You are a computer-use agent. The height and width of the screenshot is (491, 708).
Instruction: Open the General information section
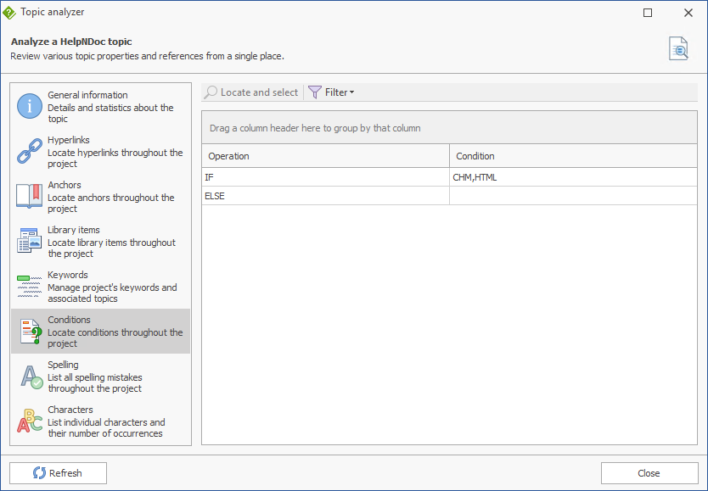point(100,106)
